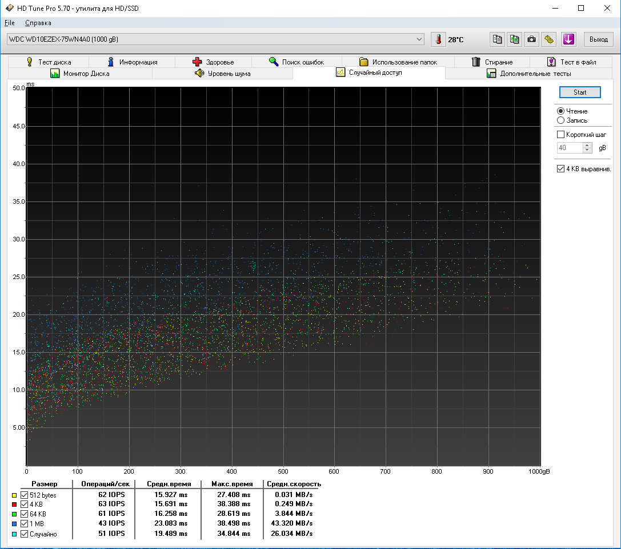Click the trash bin Стирание icon
The width and height of the screenshot is (621, 549).
pos(476,62)
